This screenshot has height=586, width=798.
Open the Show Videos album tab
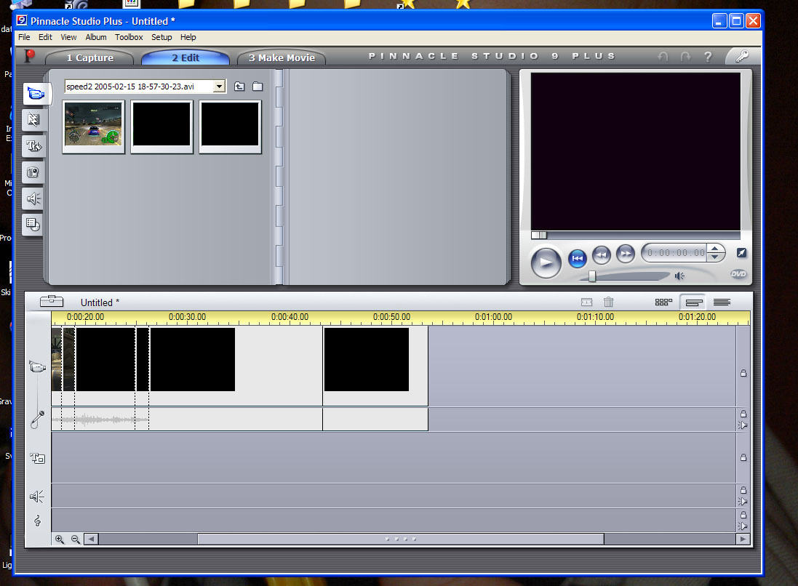pyautogui.click(x=36, y=94)
